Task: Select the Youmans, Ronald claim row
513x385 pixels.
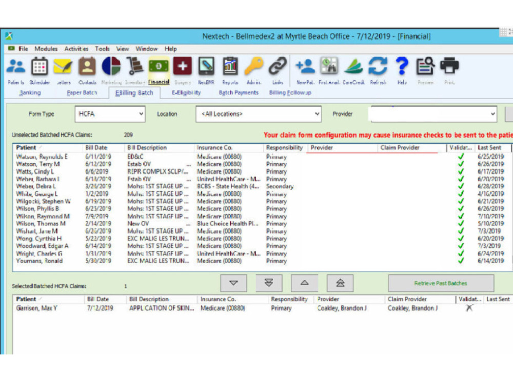Action: 262,261
